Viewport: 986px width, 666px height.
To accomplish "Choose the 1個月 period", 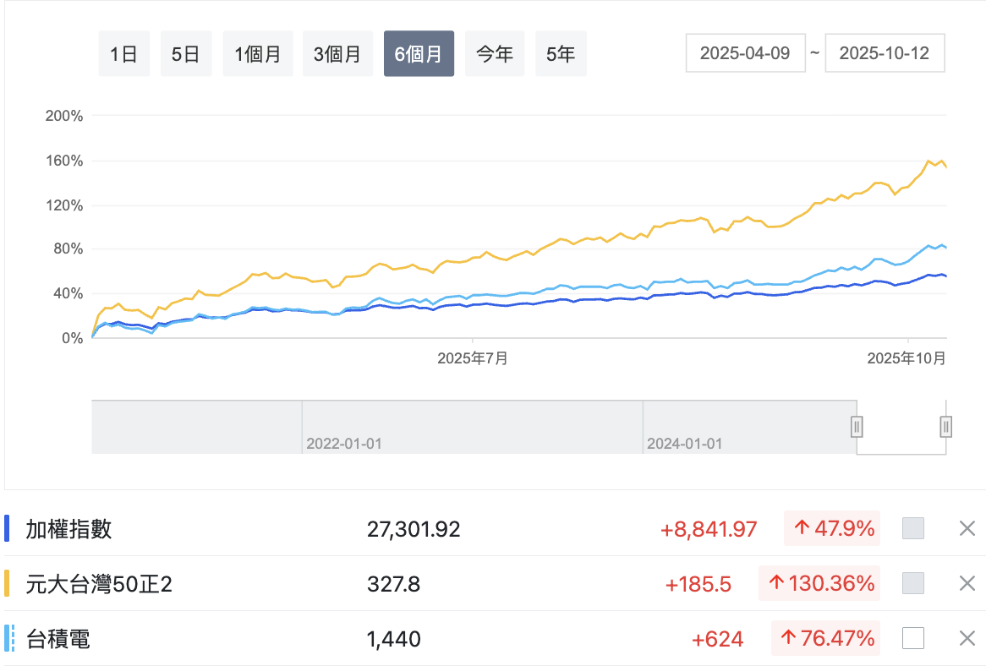I will pos(258,54).
